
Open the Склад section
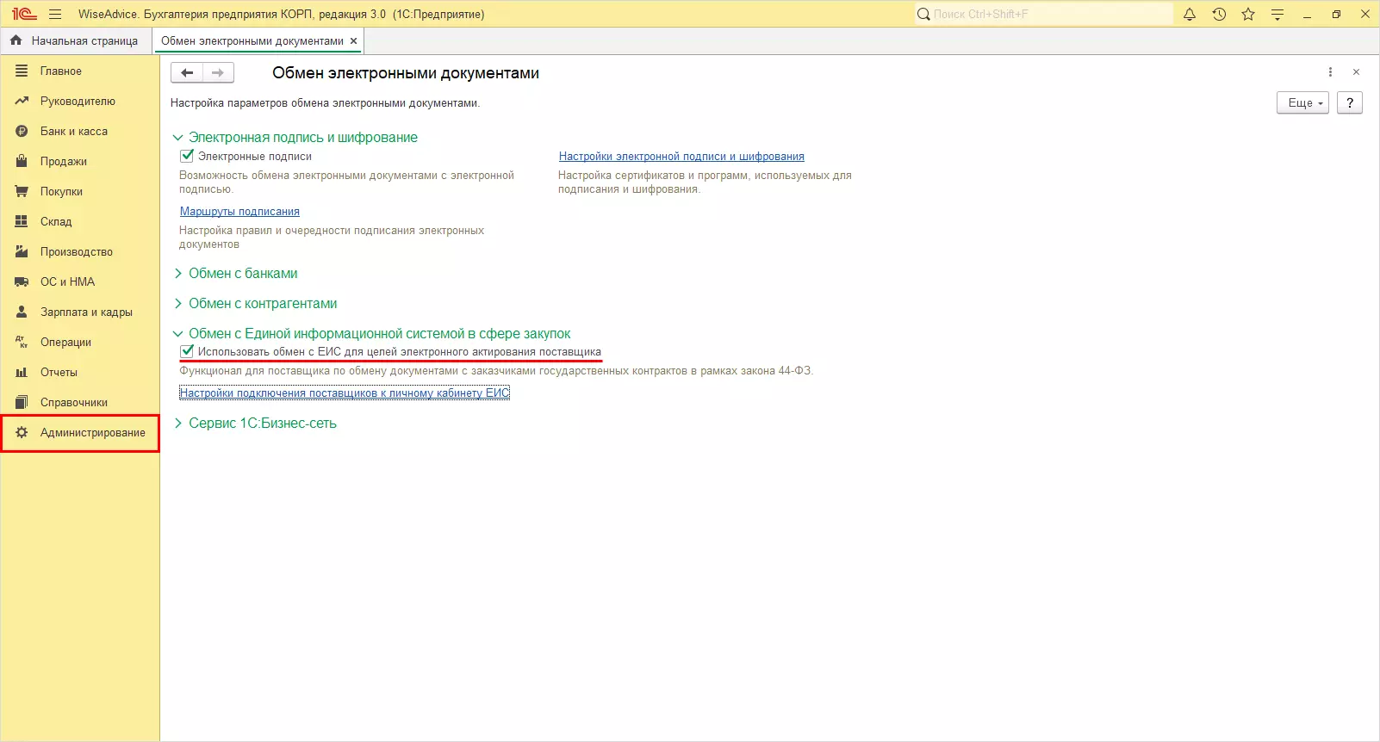click(x=79, y=221)
